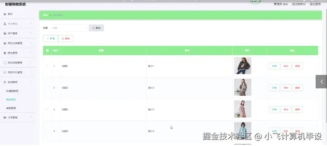The image size is (327, 146).
Task: View 详情 for row 标题3
Action: tap(274, 109)
